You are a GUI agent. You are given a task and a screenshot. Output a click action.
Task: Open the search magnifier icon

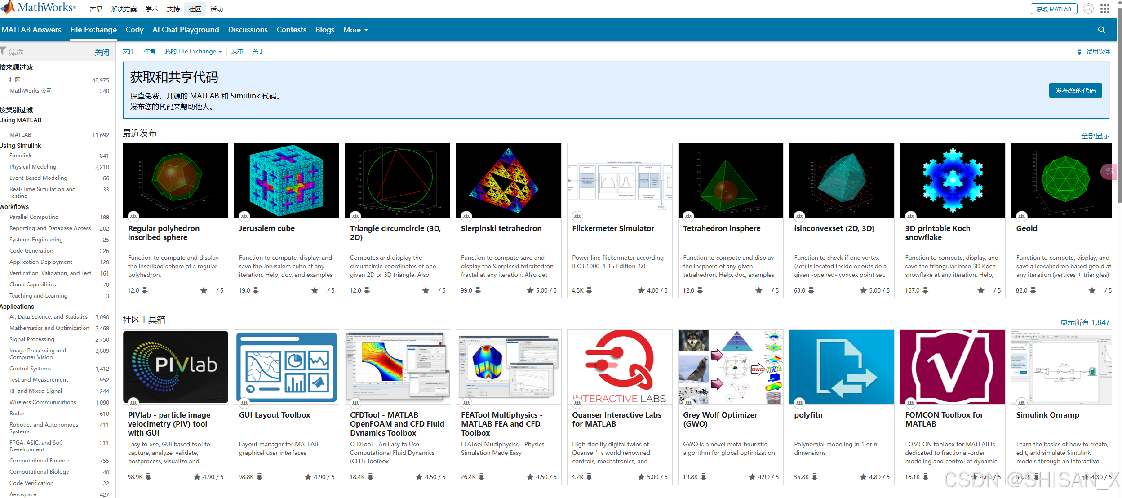[1101, 30]
